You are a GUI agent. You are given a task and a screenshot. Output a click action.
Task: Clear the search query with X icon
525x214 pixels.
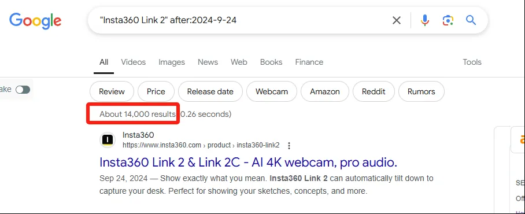397,20
